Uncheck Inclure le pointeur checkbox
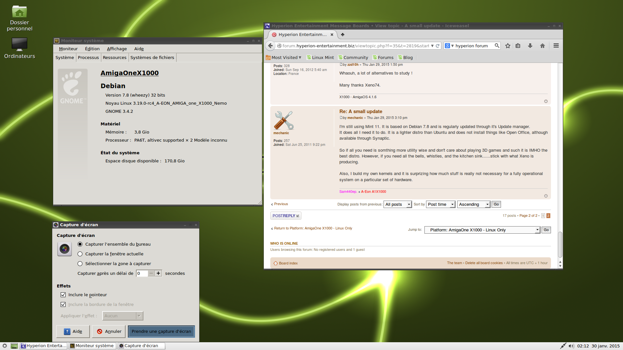Screen dimensions: 623x350 (63, 295)
